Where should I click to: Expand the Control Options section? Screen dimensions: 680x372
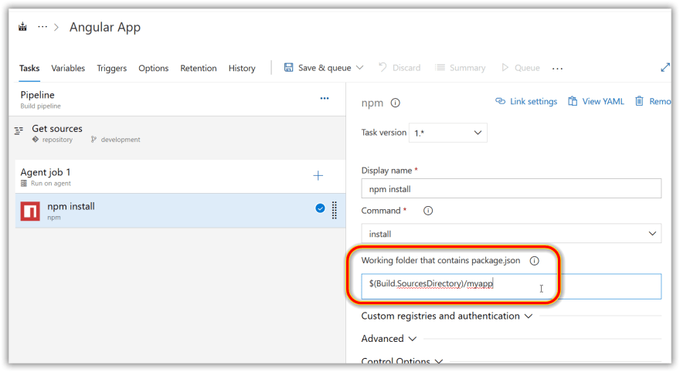click(x=402, y=360)
